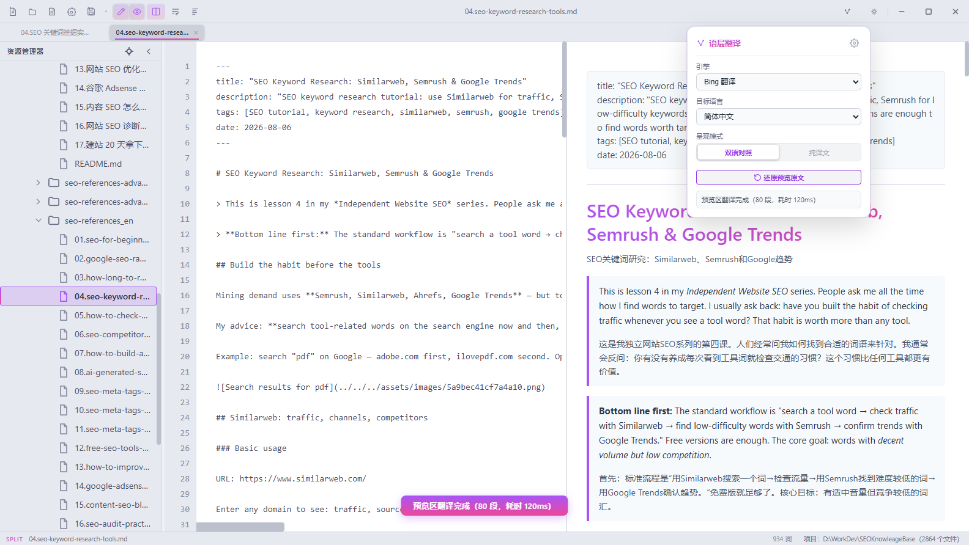Click the editor vertical scrollbar thumb
Screen dimensions: 969x545
(564, 90)
